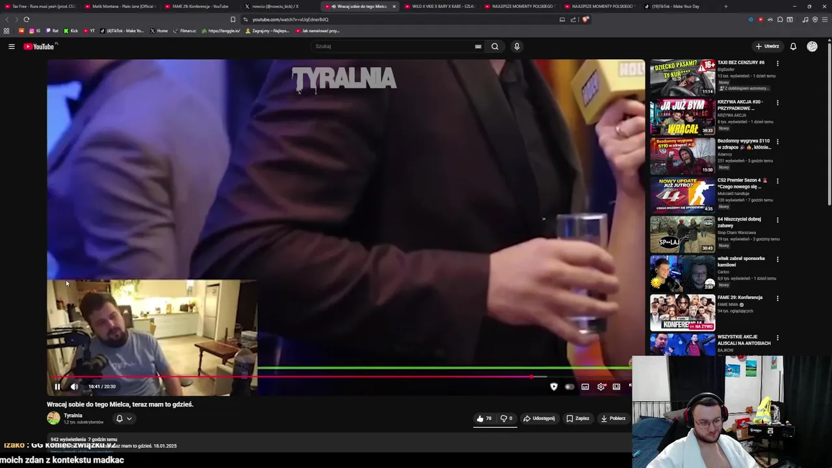This screenshot has height=468, width=832.
Task: Open options for CS2 Premier Sezon 4
Action: (x=777, y=181)
